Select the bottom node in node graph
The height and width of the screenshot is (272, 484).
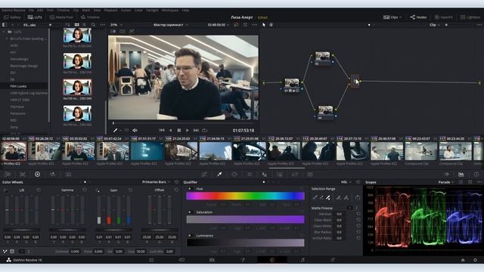(x=325, y=113)
